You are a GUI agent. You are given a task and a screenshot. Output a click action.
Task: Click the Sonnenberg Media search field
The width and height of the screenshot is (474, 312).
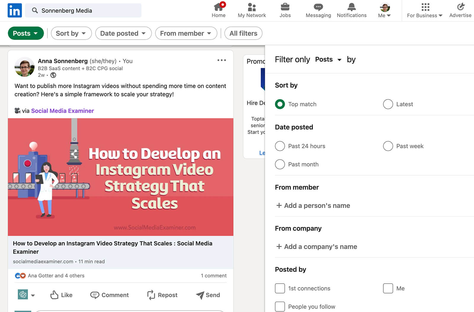pos(83,10)
